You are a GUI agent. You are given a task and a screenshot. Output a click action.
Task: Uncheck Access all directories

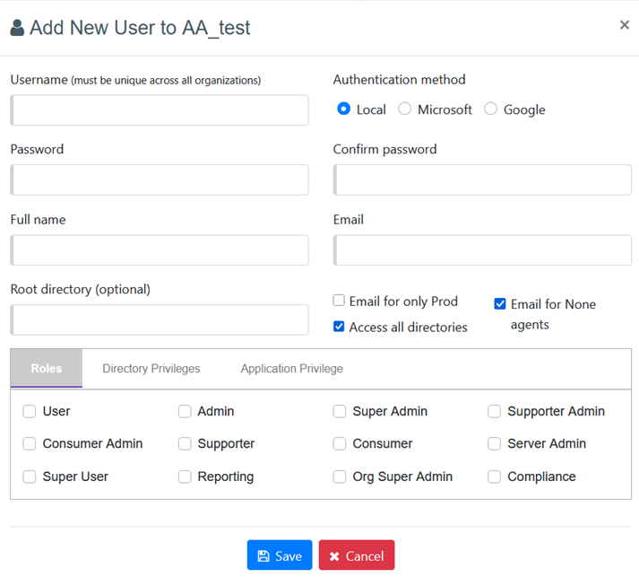coord(339,327)
